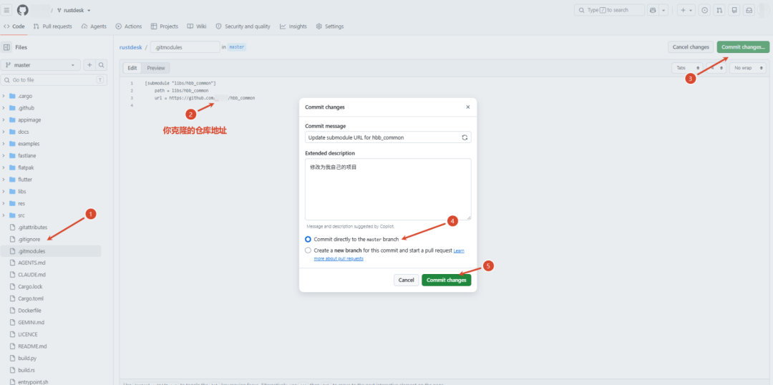Open the inbox notifications icon
The height and width of the screenshot is (385, 773).
click(x=749, y=10)
